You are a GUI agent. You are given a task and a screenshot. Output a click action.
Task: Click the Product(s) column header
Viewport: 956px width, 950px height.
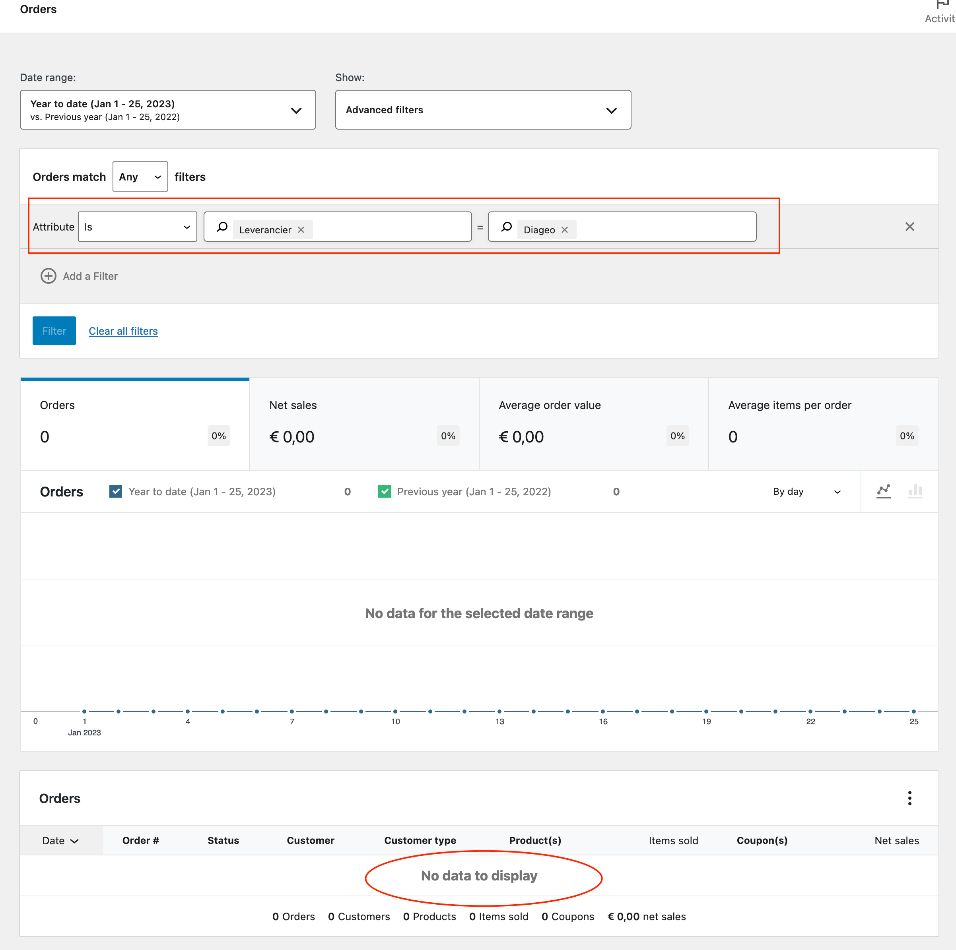(x=535, y=841)
